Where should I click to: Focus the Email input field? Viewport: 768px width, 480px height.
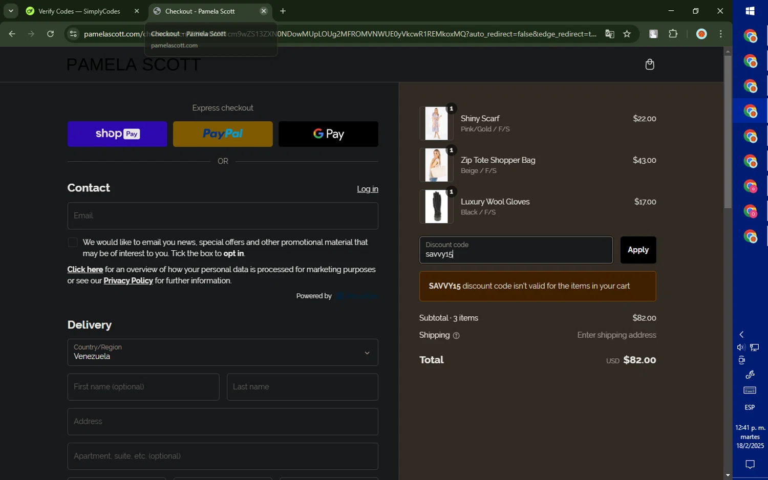pos(223,216)
